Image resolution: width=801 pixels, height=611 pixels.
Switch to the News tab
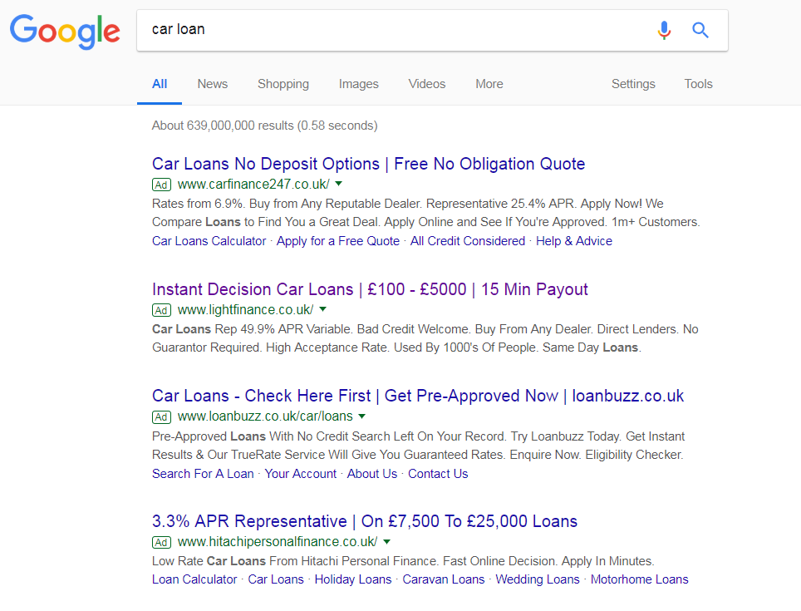pyautogui.click(x=213, y=84)
